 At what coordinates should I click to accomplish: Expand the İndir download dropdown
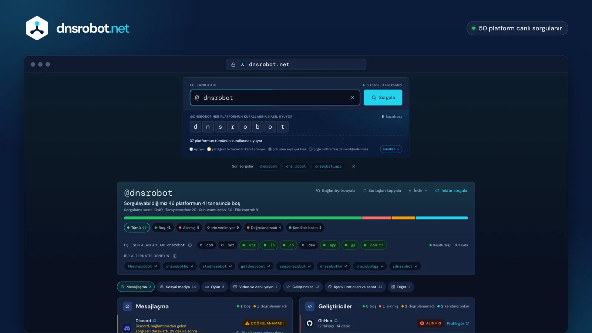[x=418, y=191]
